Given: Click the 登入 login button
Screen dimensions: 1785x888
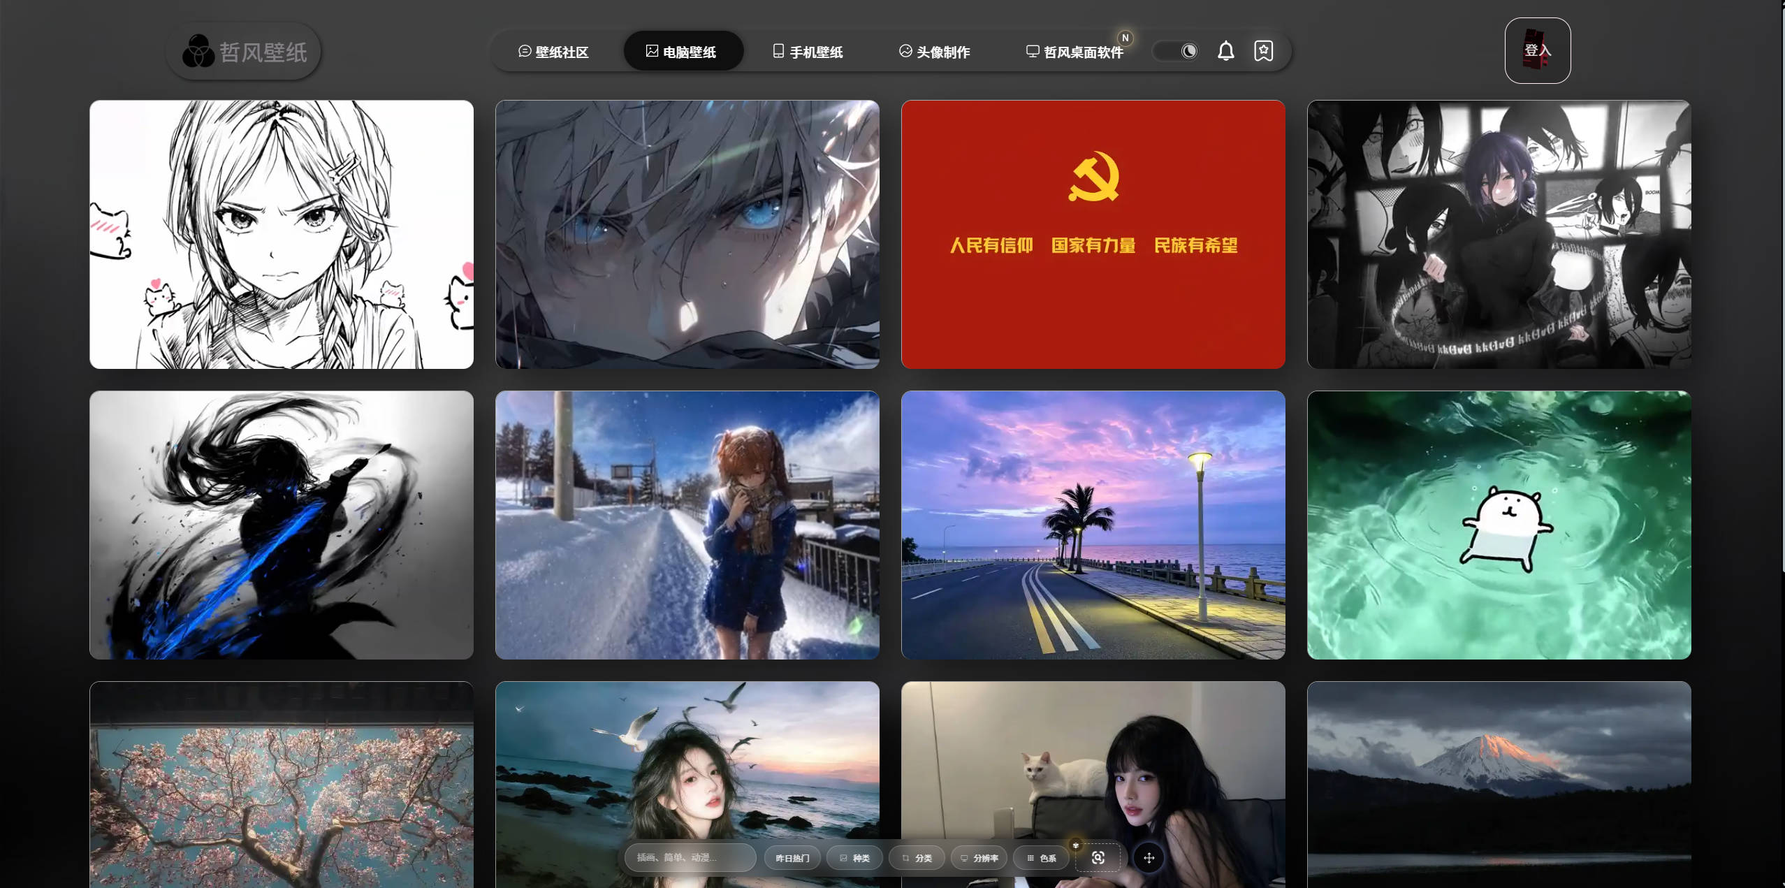Looking at the screenshot, I should 1537,50.
